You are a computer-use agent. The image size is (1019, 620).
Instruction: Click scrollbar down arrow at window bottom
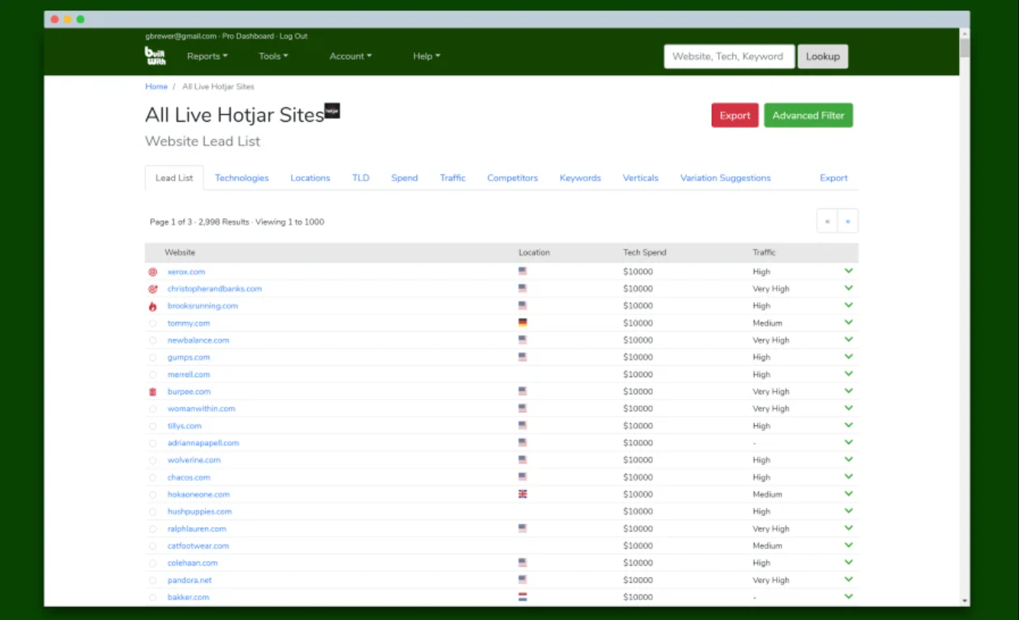(965, 601)
